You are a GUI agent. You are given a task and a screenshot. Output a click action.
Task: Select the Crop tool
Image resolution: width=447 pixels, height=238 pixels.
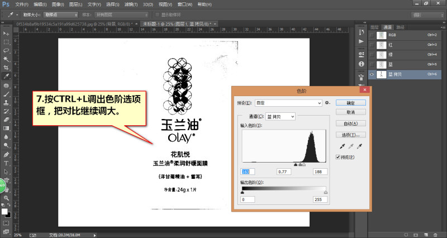(6, 68)
